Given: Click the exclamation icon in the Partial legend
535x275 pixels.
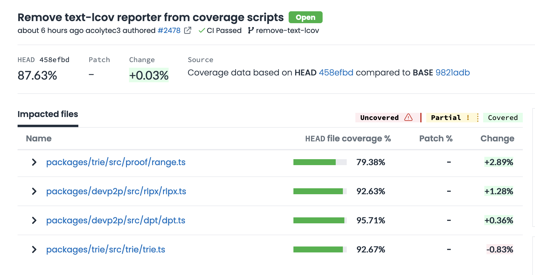Looking at the screenshot, I should click(x=468, y=118).
